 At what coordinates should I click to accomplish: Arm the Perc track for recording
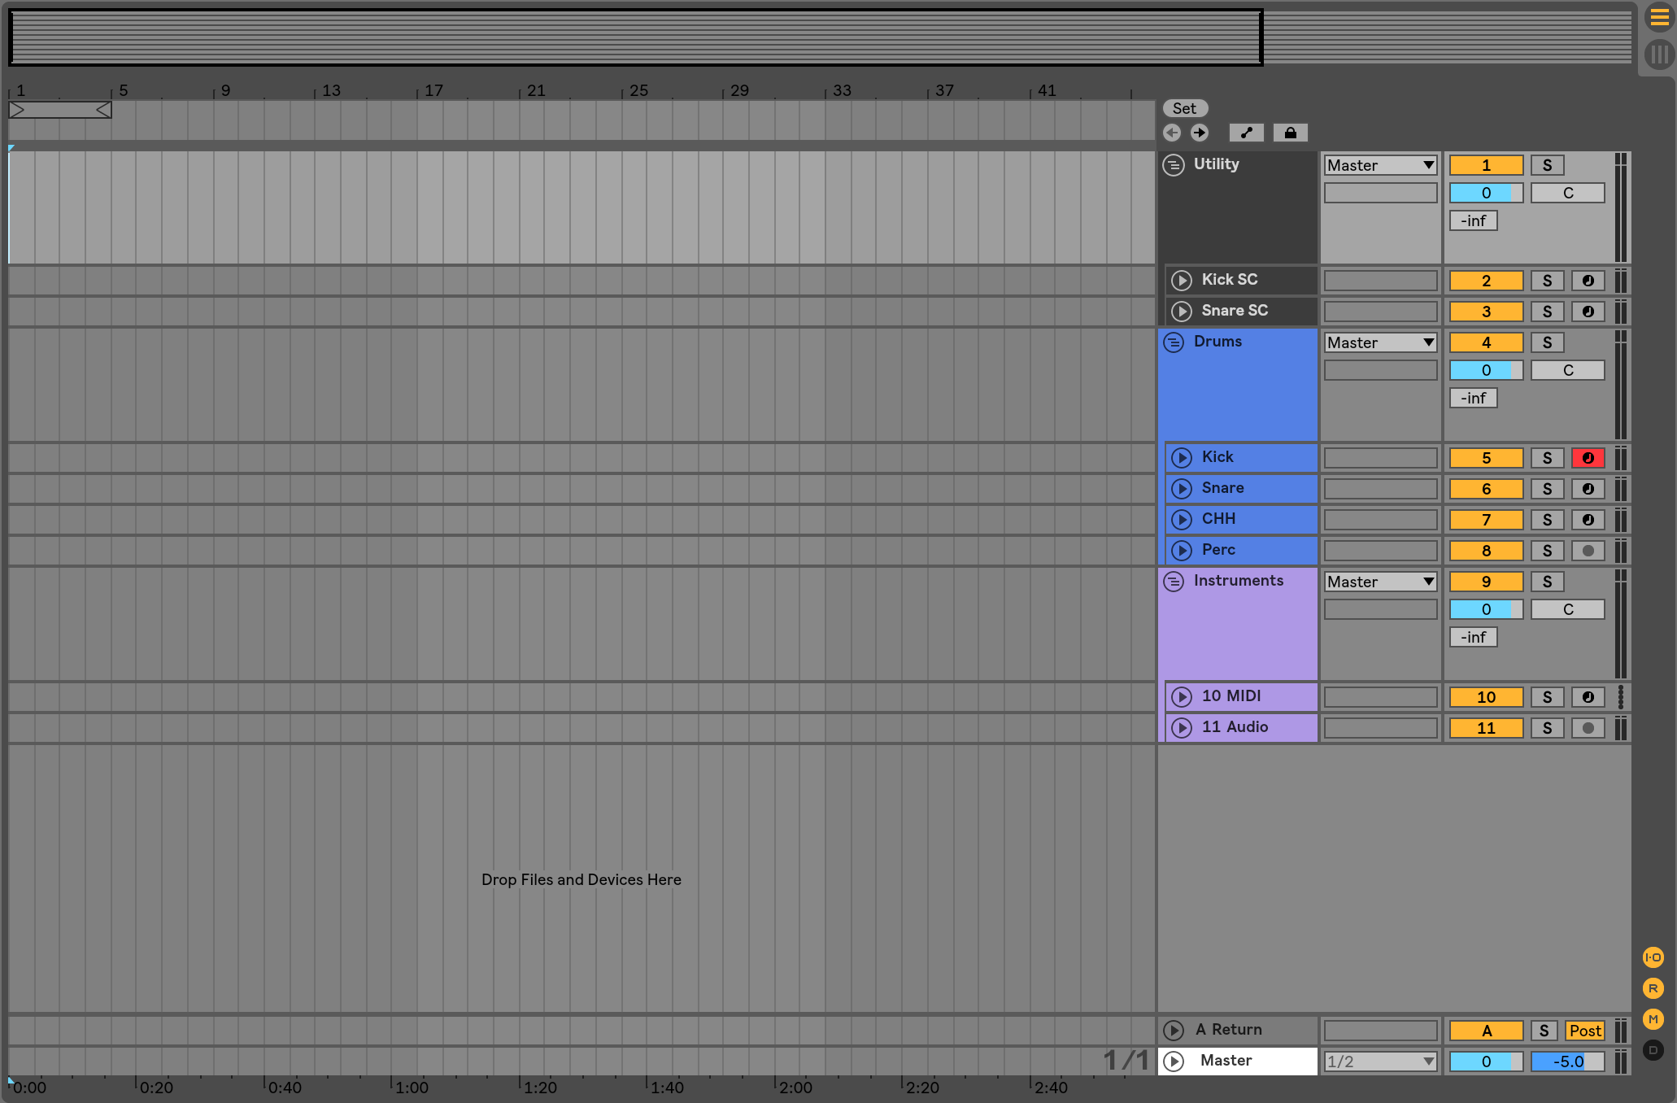(1588, 551)
